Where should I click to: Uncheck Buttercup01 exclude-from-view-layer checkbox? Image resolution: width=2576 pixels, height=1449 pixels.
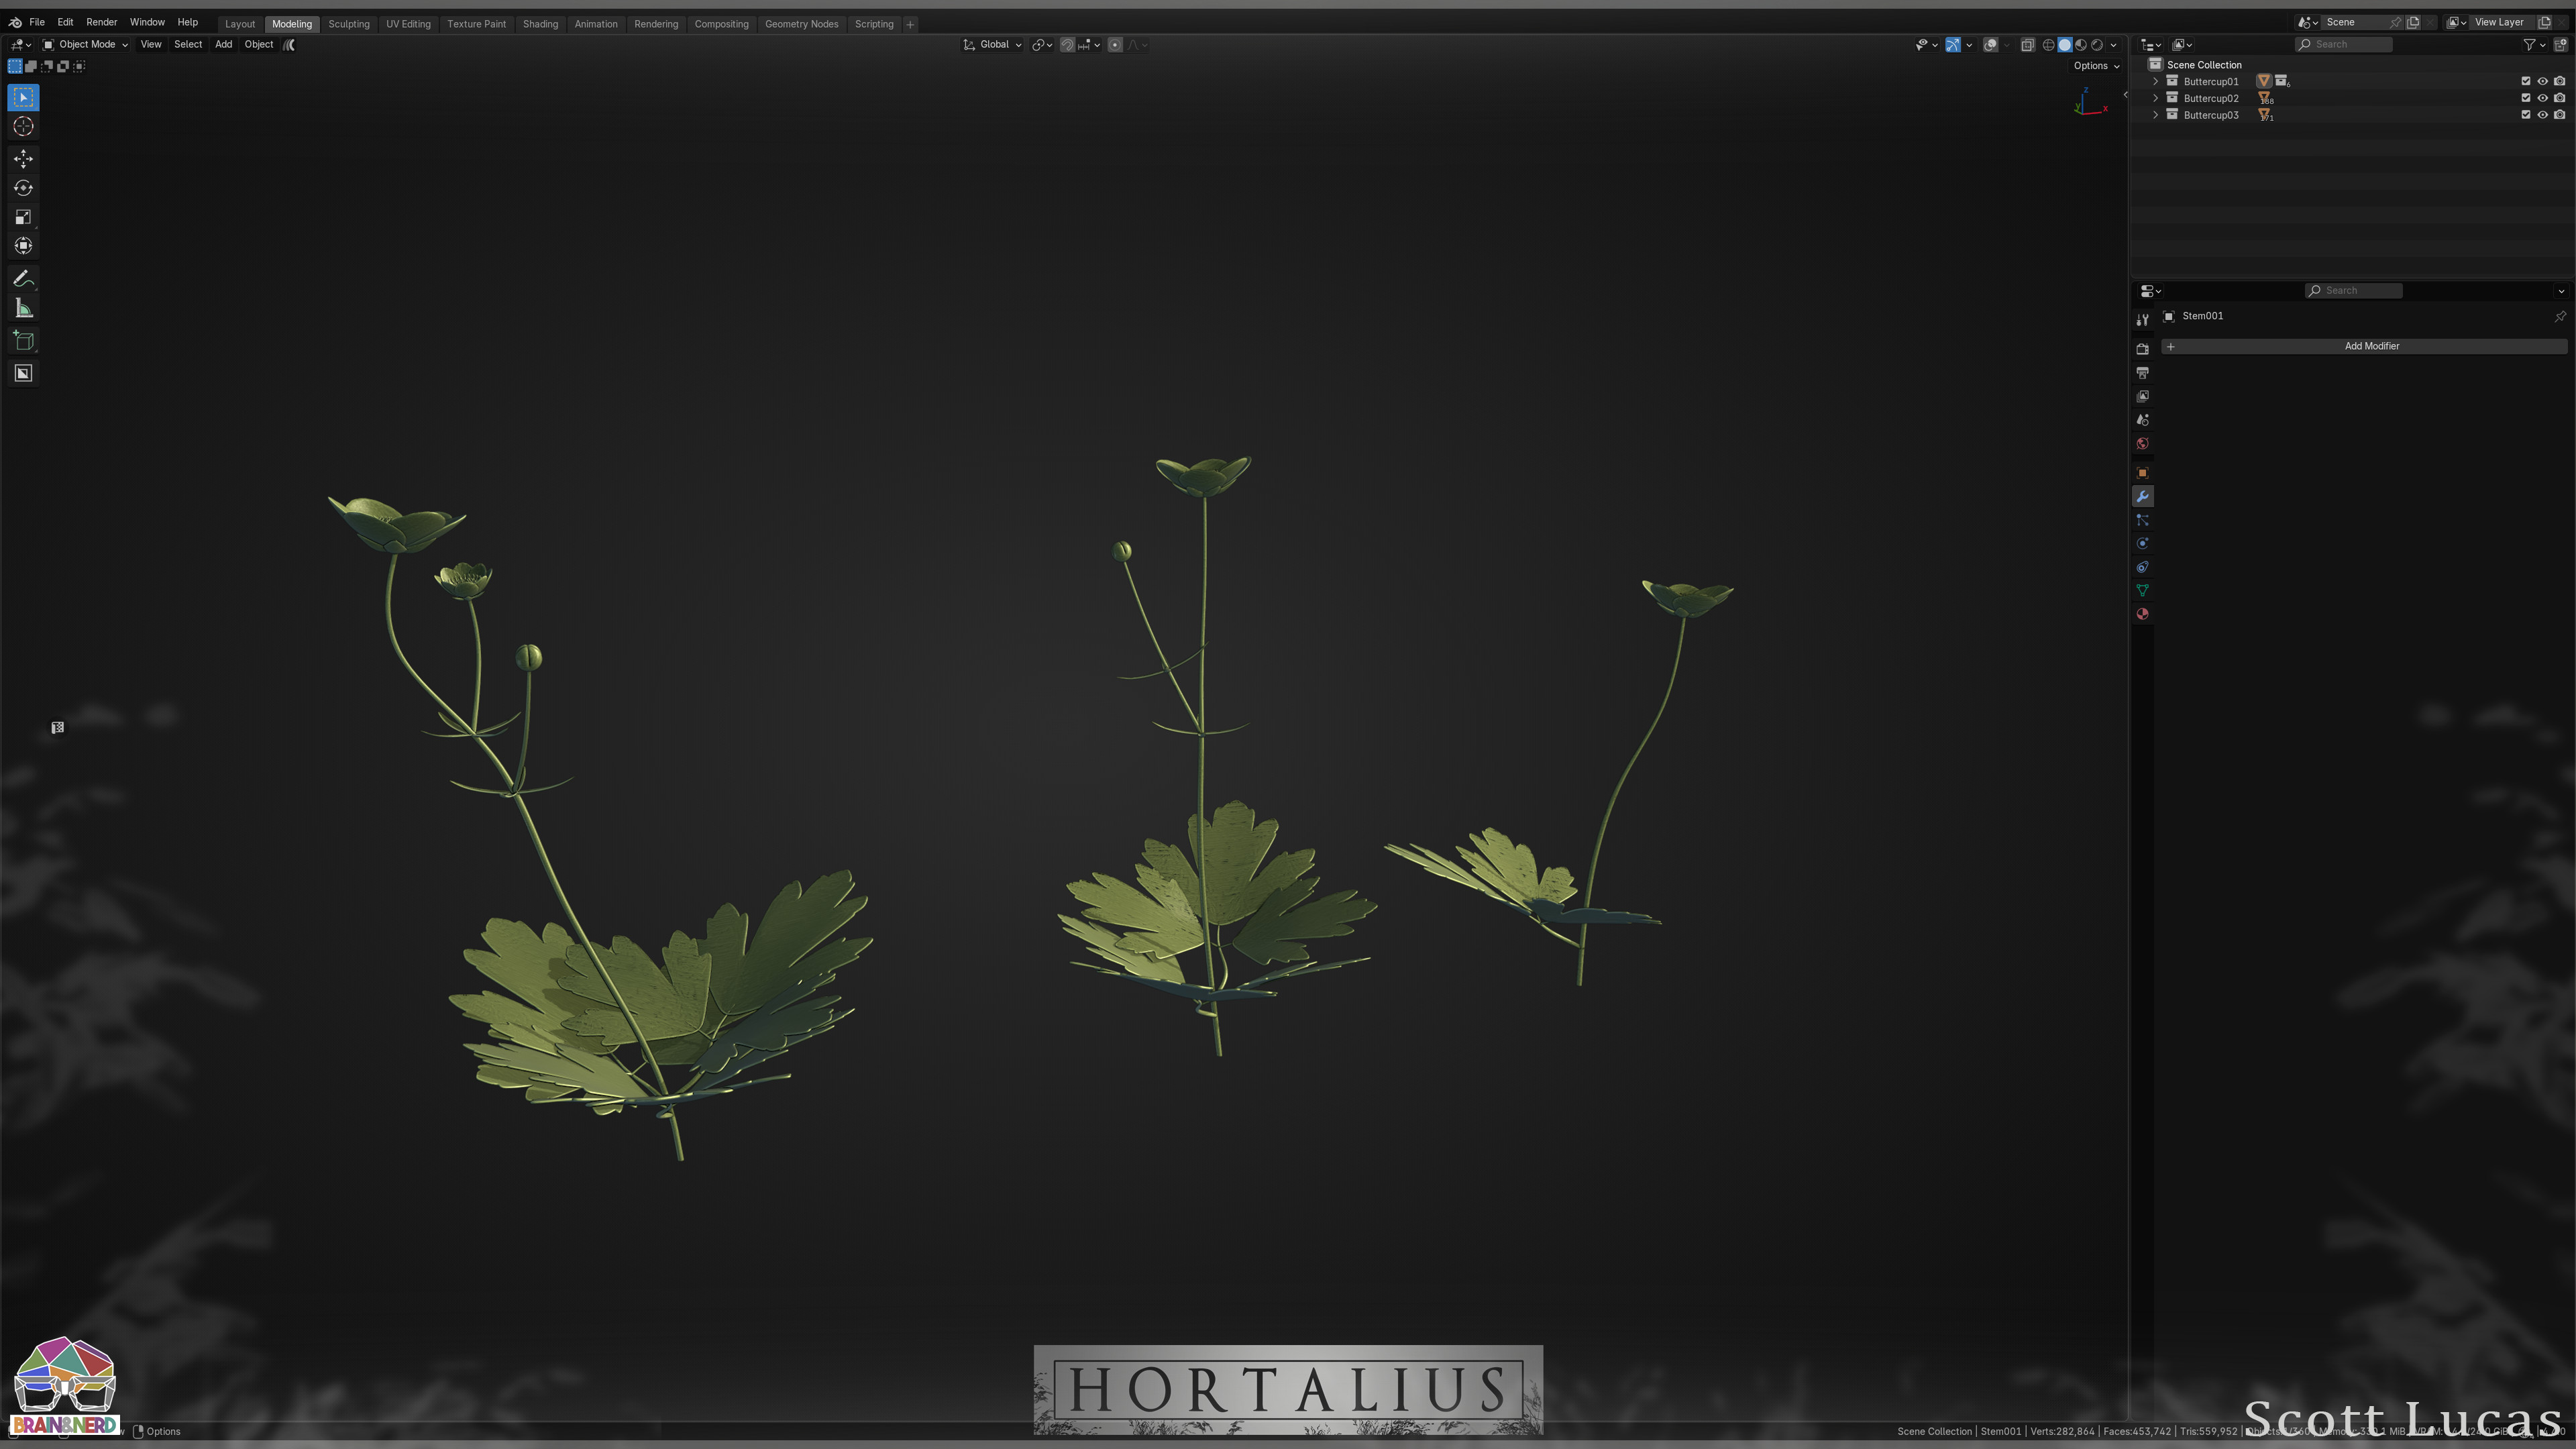pyautogui.click(x=2525, y=81)
